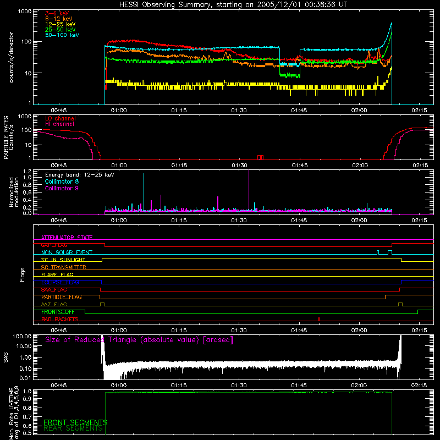This screenshot has width=440, height=440.
Task: Click the GAP_FLAG label
Action: click(x=54, y=245)
